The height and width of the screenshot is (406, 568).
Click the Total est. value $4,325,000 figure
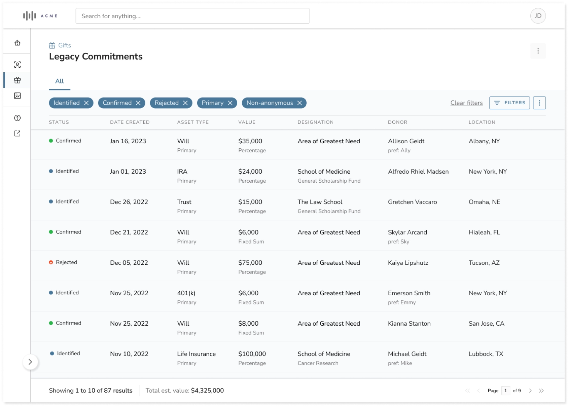pos(207,391)
